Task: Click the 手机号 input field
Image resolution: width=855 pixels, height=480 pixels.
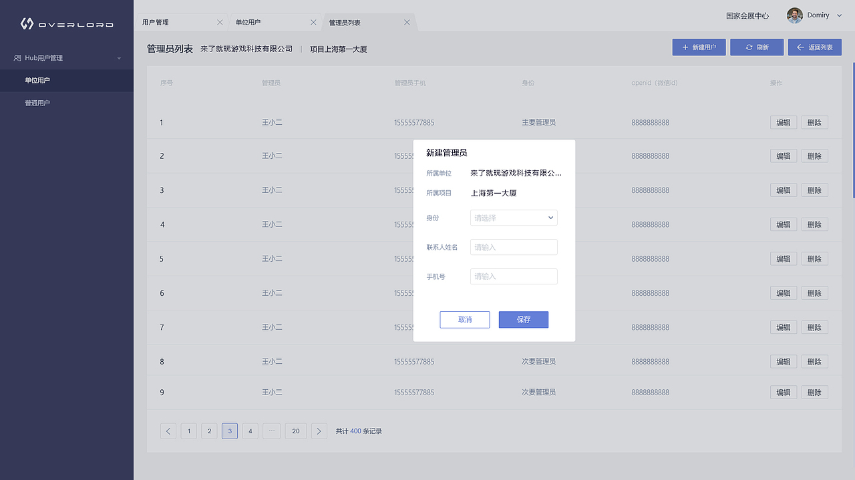Action: (513, 276)
